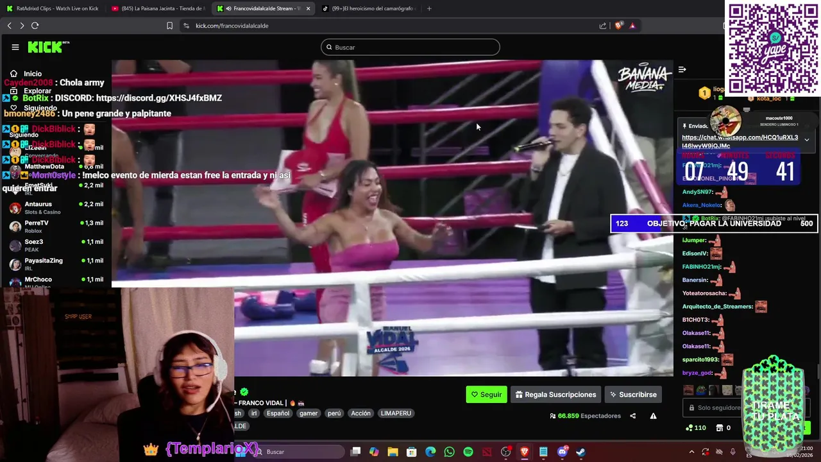This screenshot has width=821, height=462.
Task: Switch to La Paisana Jacinta YouTube tab
Action: pos(158,8)
